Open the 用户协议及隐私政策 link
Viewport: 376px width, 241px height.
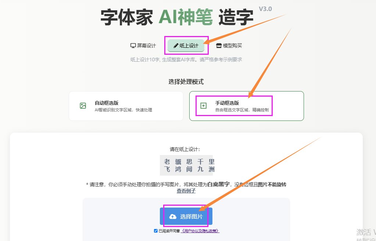[200, 231]
